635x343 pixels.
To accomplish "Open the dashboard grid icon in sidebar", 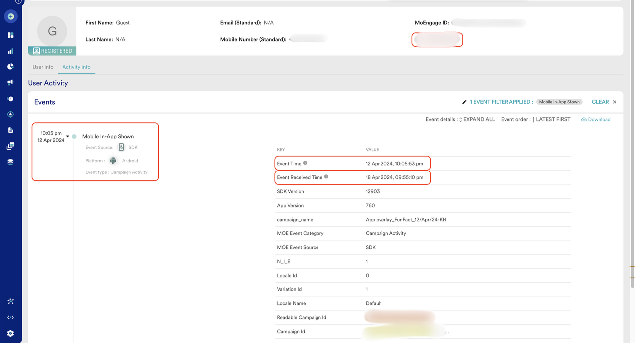I will 11,35.
